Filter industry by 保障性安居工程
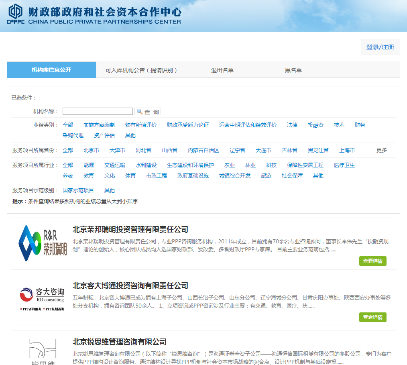 coord(305,165)
